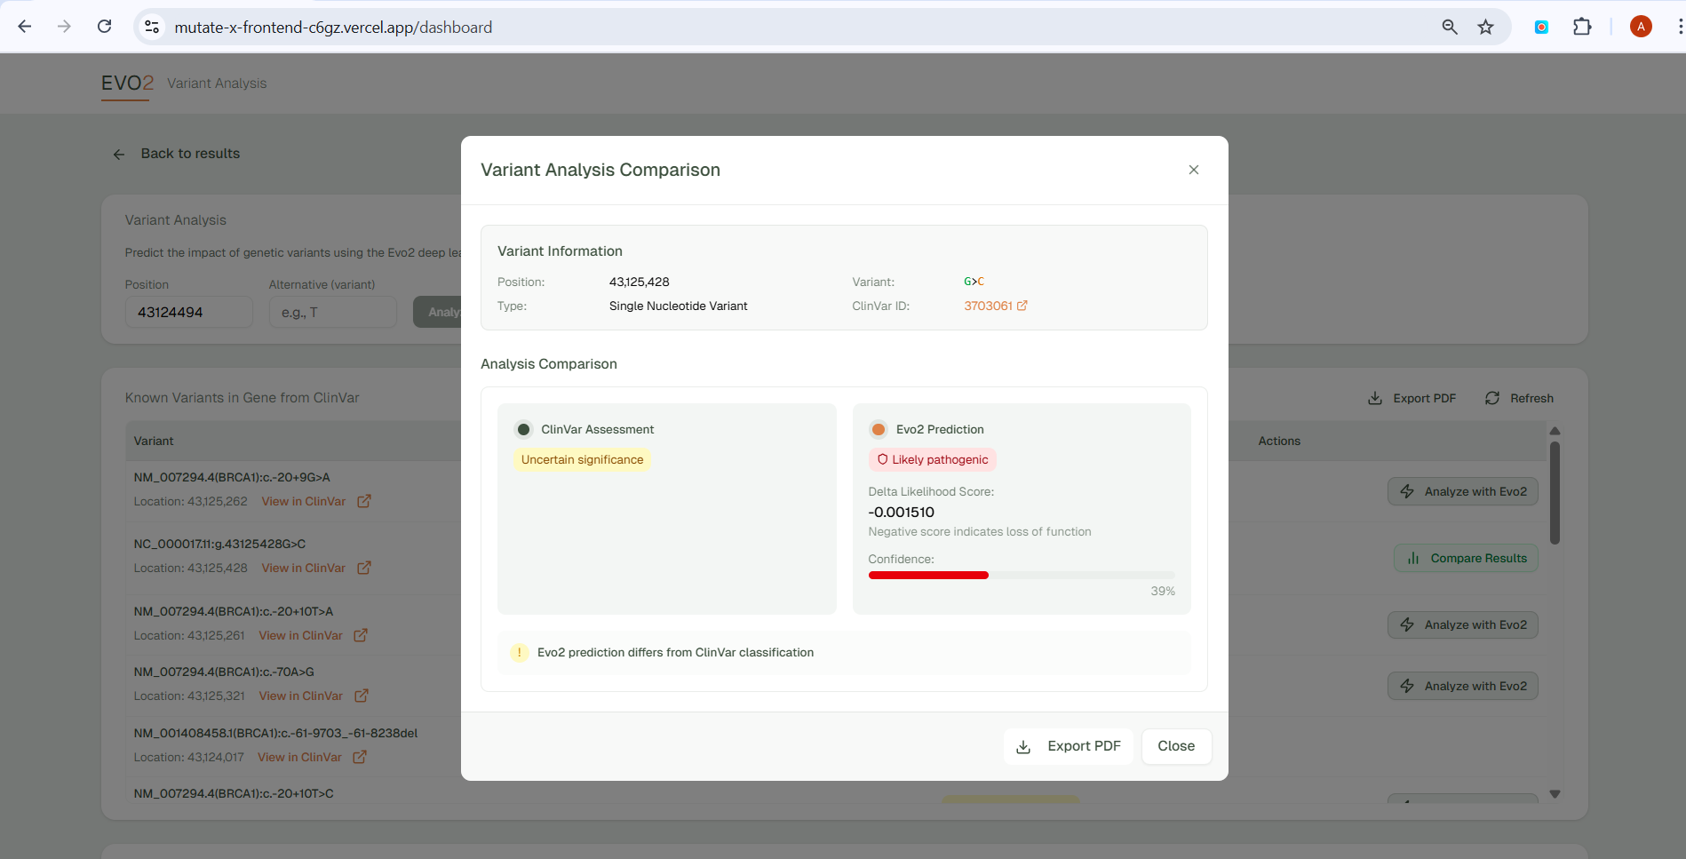Click Analyze with Evo2 for c.-70A>G

[1463, 686]
